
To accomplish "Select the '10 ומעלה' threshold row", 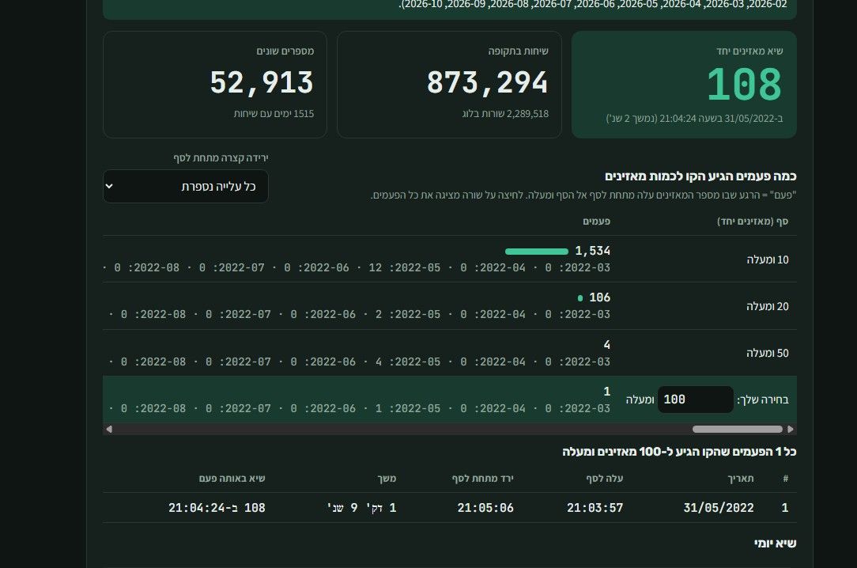I will [x=449, y=259].
